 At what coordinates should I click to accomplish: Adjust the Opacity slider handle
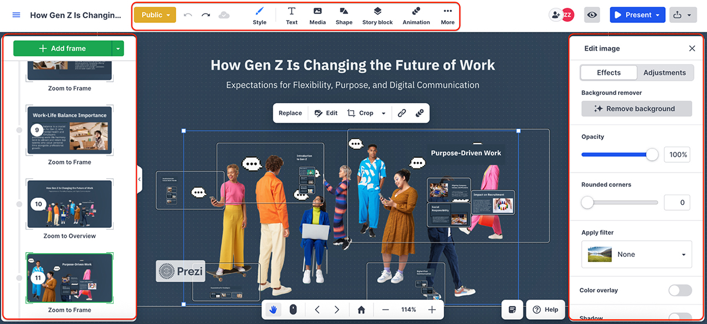point(652,154)
